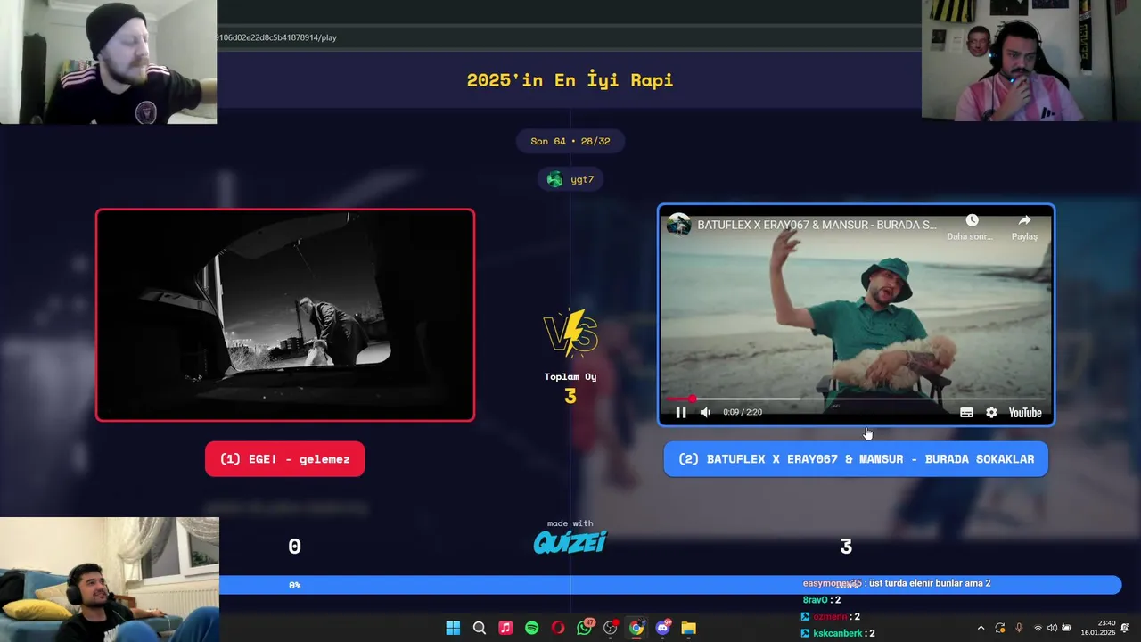The height and width of the screenshot is (642, 1141).
Task: Open File Explorer from the taskbar
Action: pyautogui.click(x=689, y=628)
